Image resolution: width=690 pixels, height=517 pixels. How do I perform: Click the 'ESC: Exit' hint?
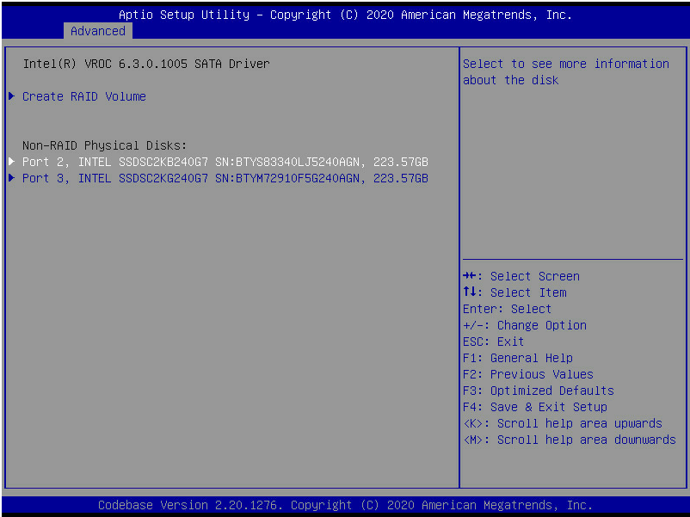click(493, 342)
